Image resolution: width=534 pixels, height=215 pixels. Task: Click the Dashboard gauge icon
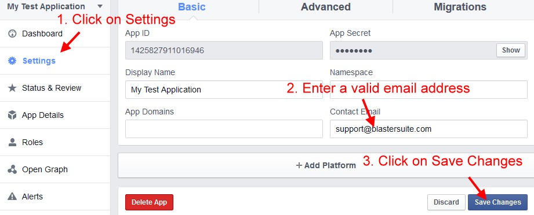(12, 34)
